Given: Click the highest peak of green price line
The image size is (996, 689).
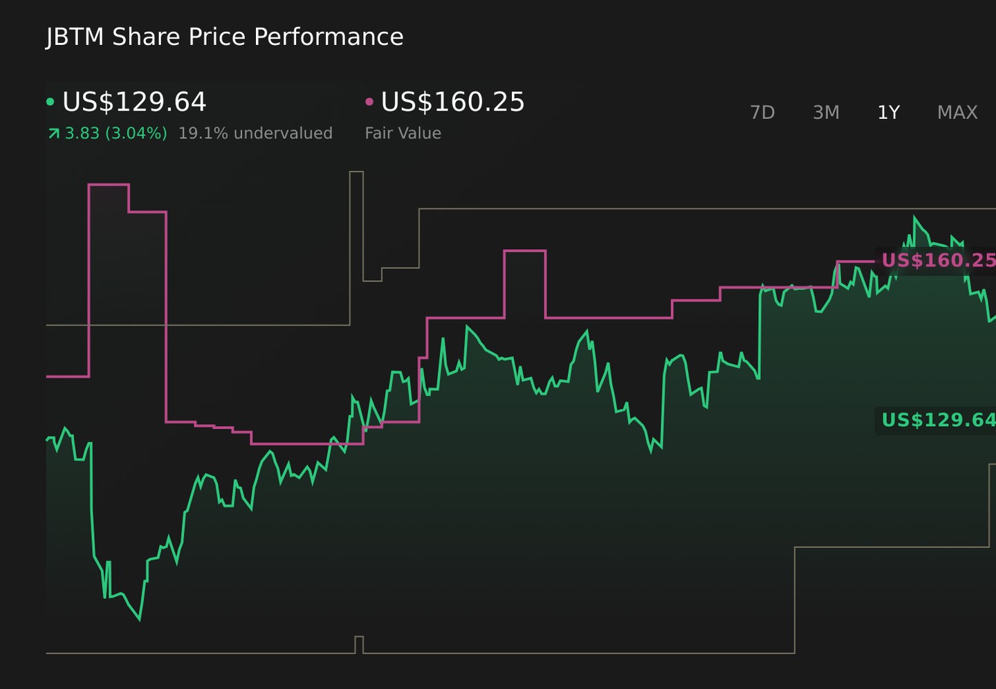Looking at the screenshot, I should tap(914, 217).
